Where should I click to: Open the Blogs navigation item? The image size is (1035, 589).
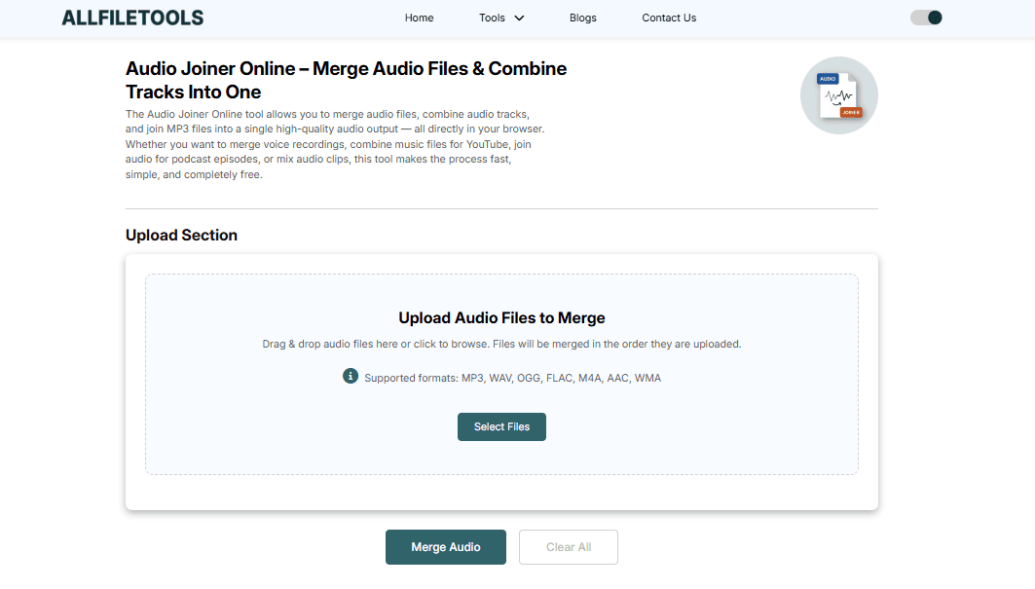(582, 18)
